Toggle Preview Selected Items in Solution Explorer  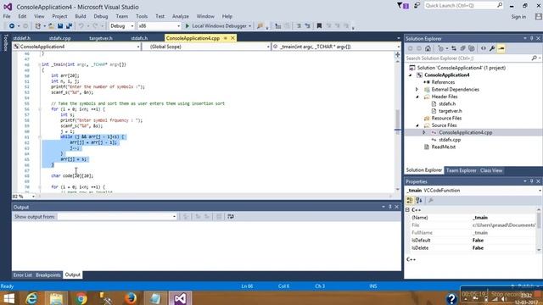pyautogui.click(x=501, y=48)
